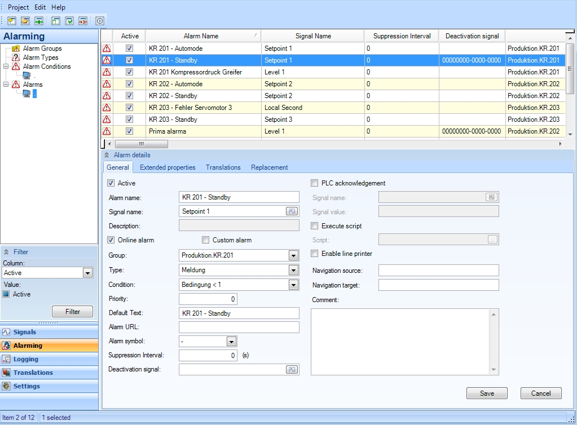Click the Navigation source input field

pos(438,271)
